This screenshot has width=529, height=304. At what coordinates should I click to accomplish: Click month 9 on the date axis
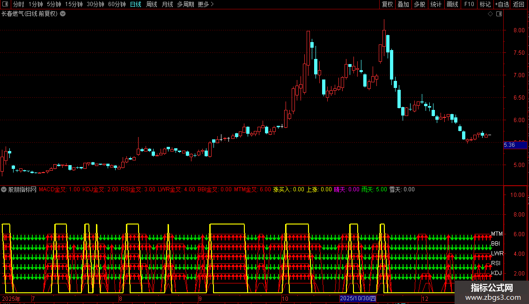tap(200, 298)
